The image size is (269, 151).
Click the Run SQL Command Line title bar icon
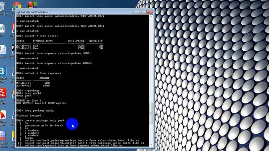[18, 12]
